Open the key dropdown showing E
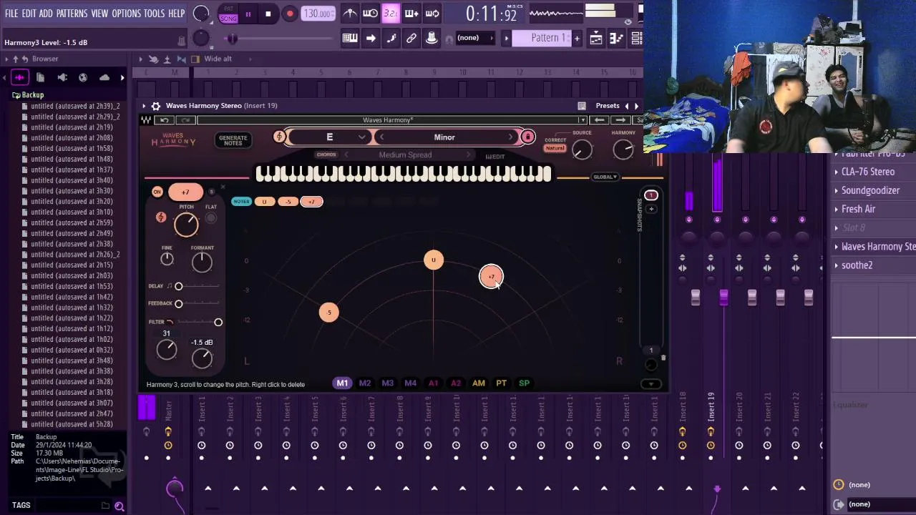The image size is (916, 515). (330, 137)
